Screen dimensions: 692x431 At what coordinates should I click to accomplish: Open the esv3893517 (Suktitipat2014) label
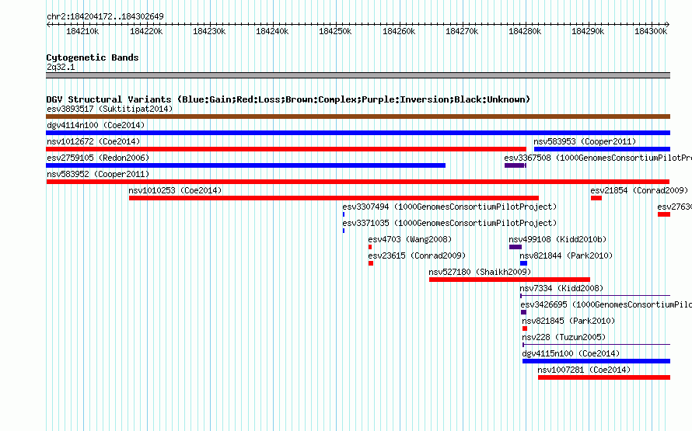pos(110,109)
